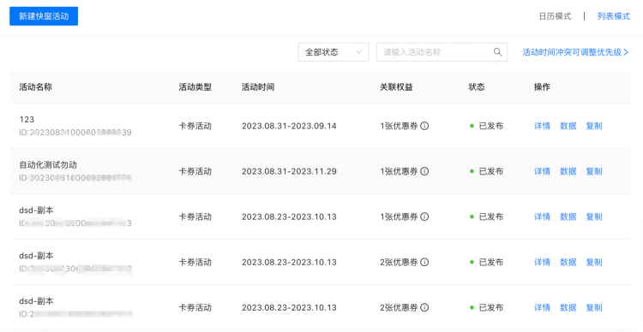Switch to 列表模式 list view
This screenshot has height=332, width=643.
[x=614, y=17]
